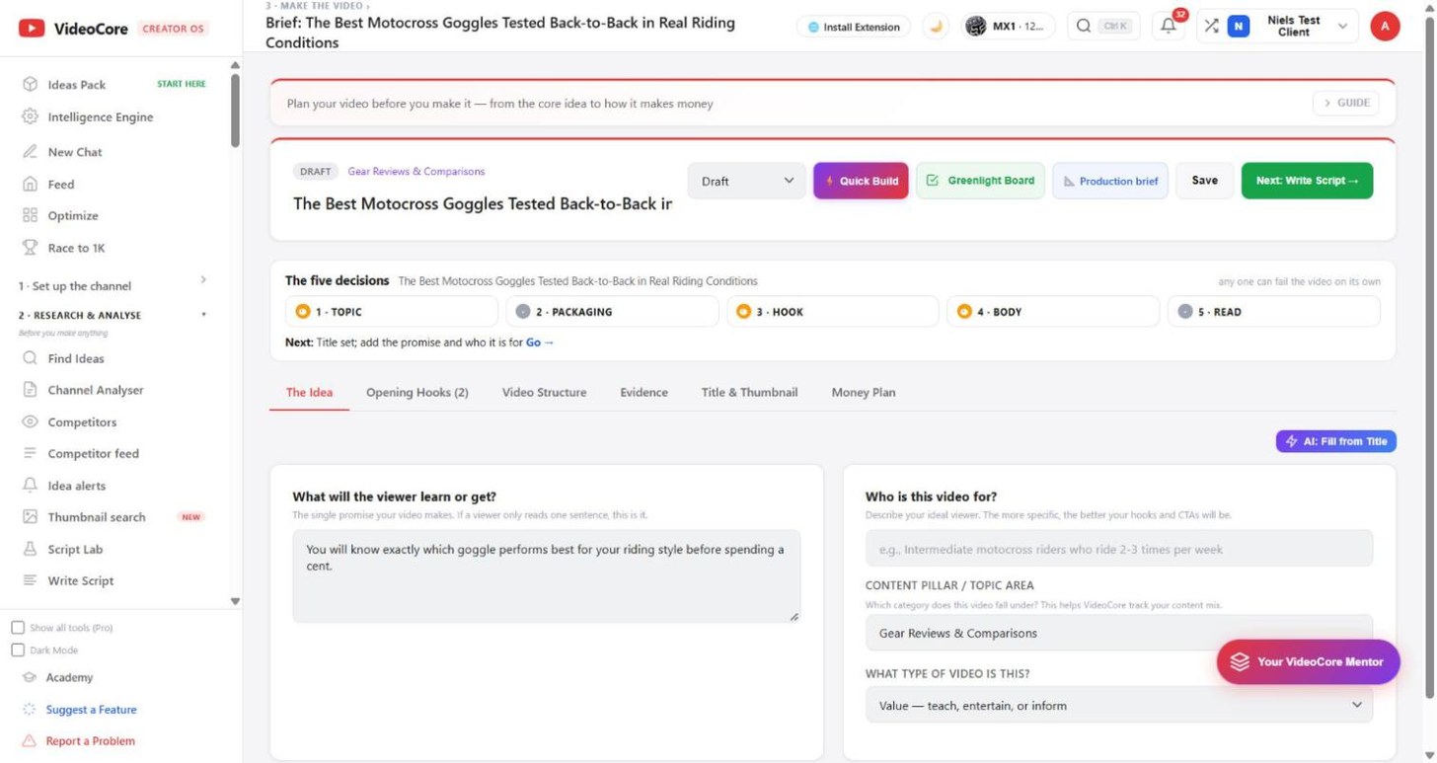Open Intelligence Engine gear icon
Screen dimensions: 1437x763
point(30,116)
